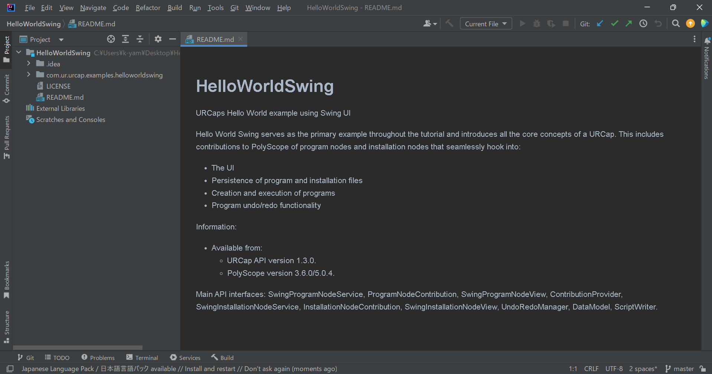Click the Git Update Project arrow icon

600,24
